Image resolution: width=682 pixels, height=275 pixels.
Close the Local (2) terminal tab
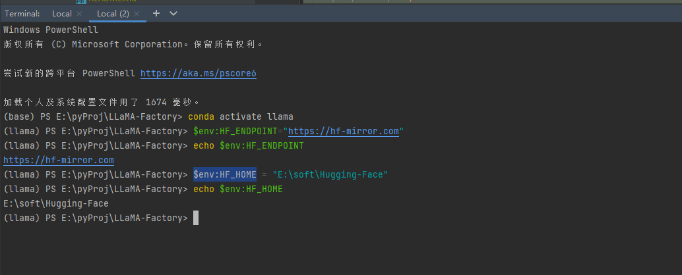(137, 14)
